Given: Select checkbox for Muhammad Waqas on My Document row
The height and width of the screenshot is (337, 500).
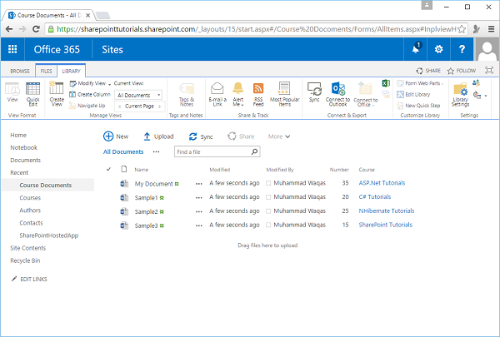Looking at the screenshot, I should click(268, 184).
